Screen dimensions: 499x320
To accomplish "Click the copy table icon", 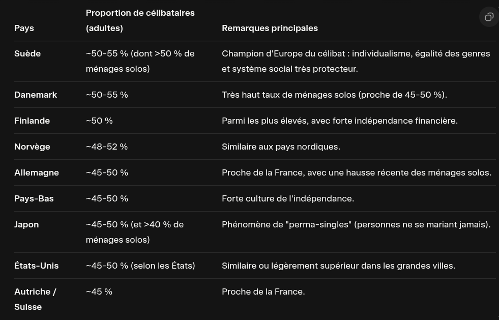I will click(489, 17).
